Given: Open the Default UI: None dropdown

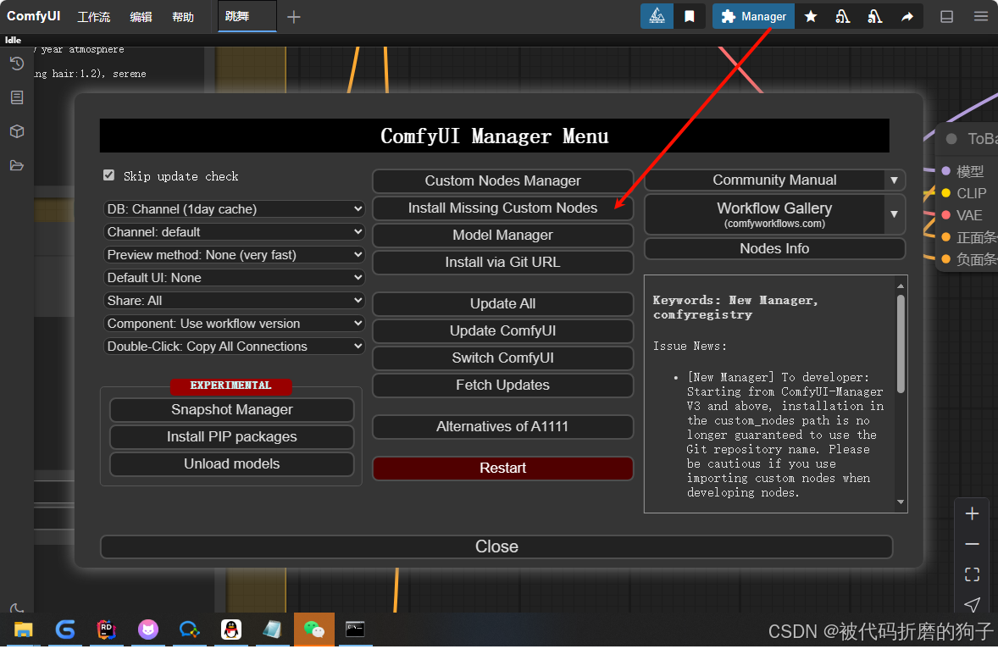Looking at the screenshot, I should point(234,277).
